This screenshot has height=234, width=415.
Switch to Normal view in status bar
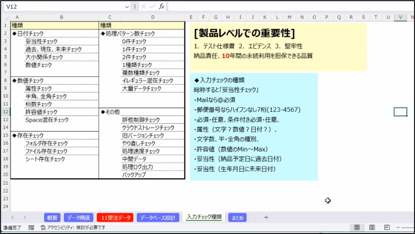(357, 227)
